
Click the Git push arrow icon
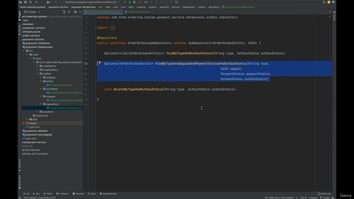point(161,2)
